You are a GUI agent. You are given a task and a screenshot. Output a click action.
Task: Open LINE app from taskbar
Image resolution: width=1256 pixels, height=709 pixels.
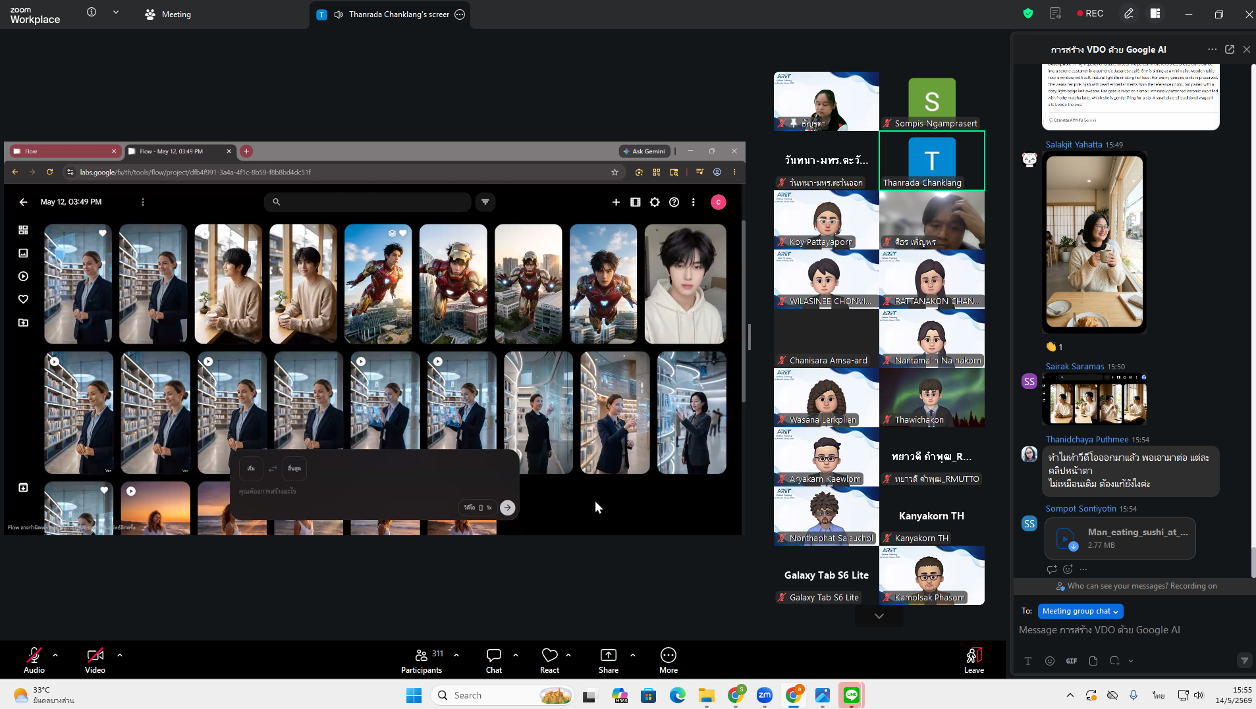852,695
